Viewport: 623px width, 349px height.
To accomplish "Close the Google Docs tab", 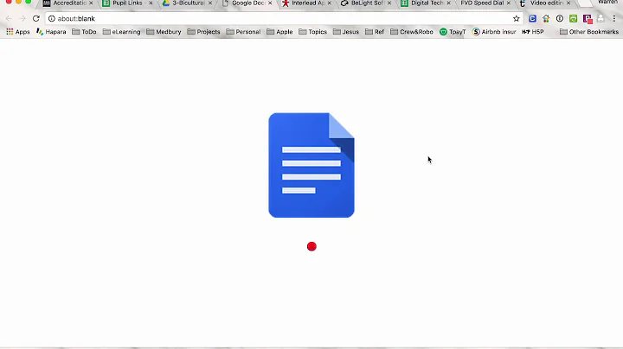I will pyautogui.click(x=270, y=3).
